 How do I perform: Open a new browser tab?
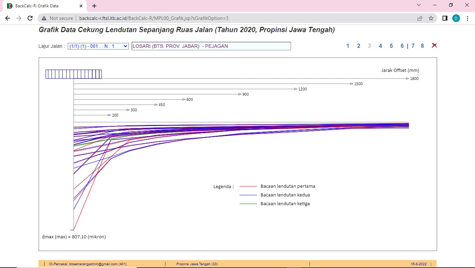pos(94,6)
